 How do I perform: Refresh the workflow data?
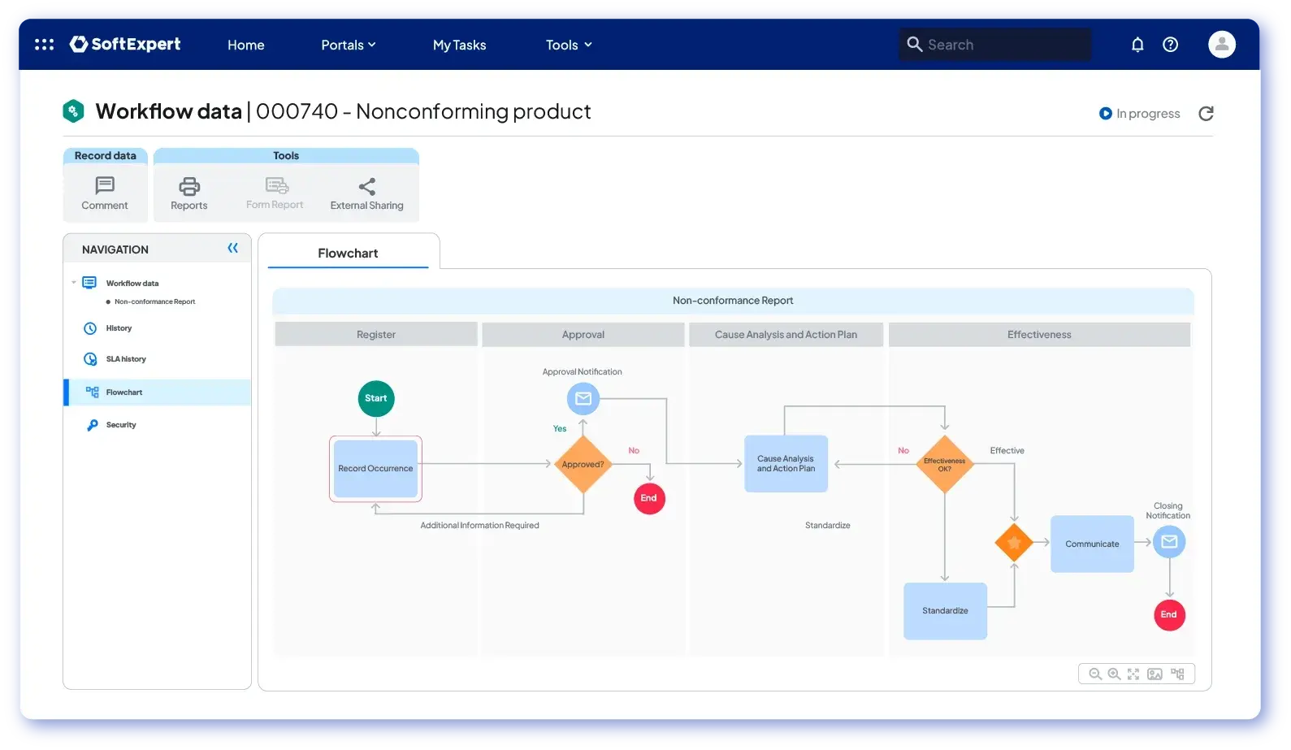click(1206, 114)
